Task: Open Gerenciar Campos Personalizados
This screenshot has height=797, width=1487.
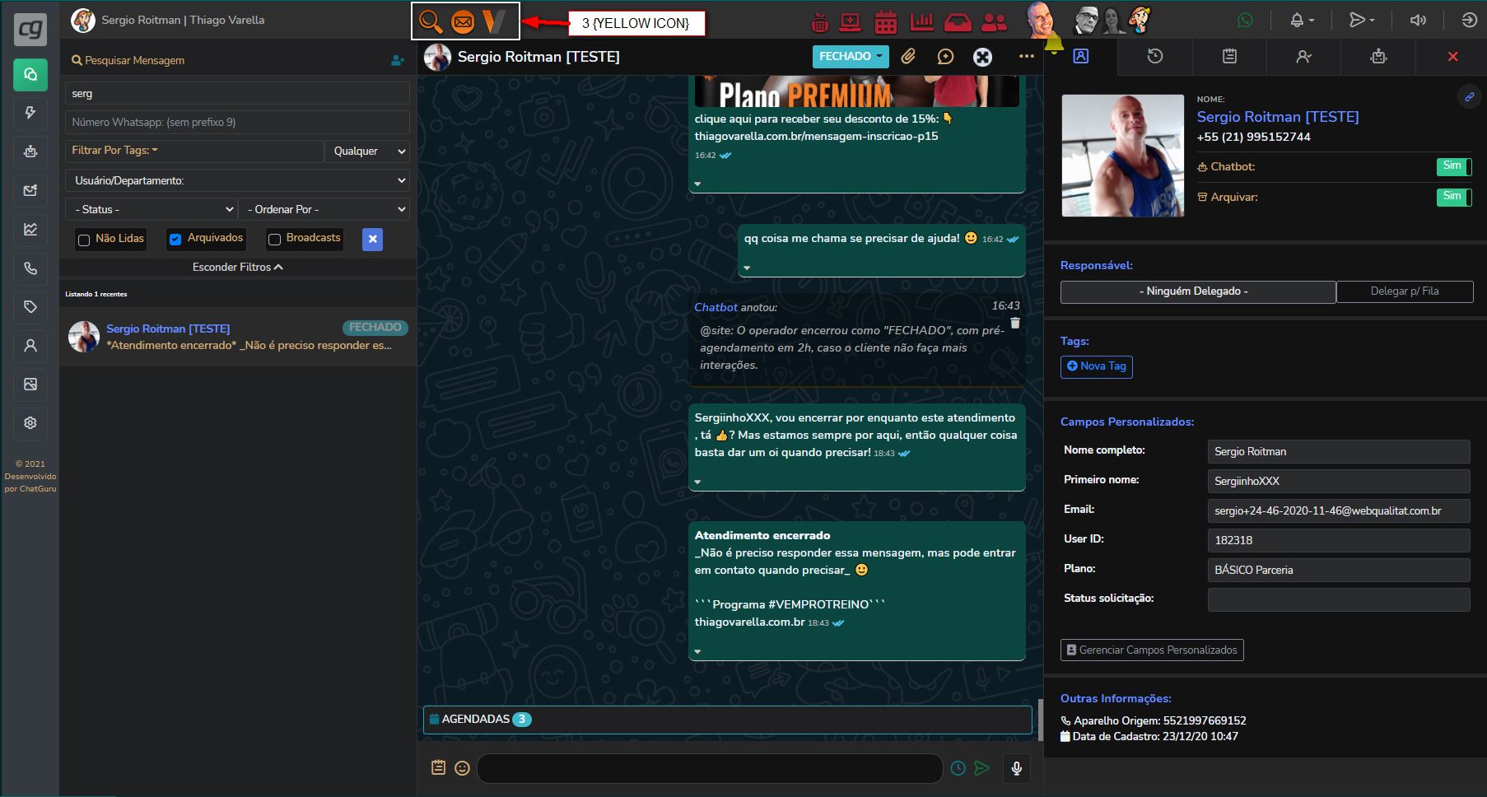Action: 1152,650
